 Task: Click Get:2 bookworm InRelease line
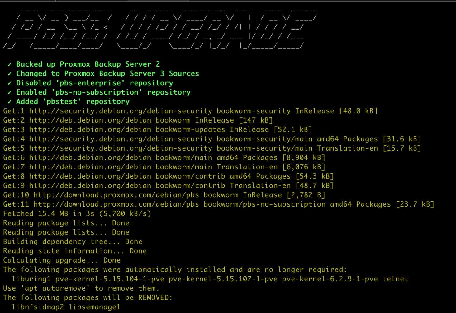click(x=138, y=120)
